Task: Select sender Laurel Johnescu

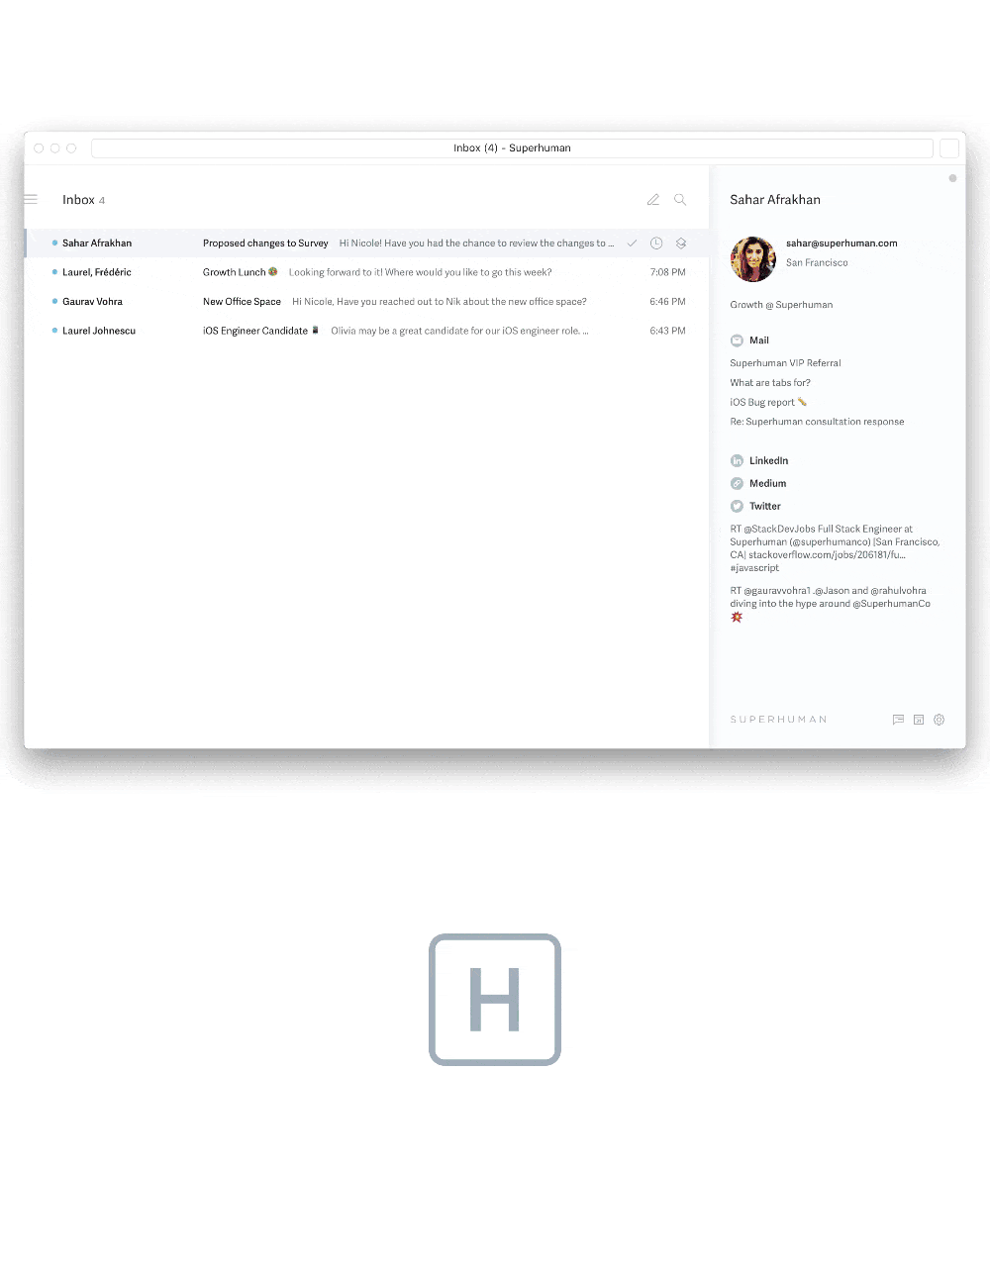Action: click(x=99, y=331)
